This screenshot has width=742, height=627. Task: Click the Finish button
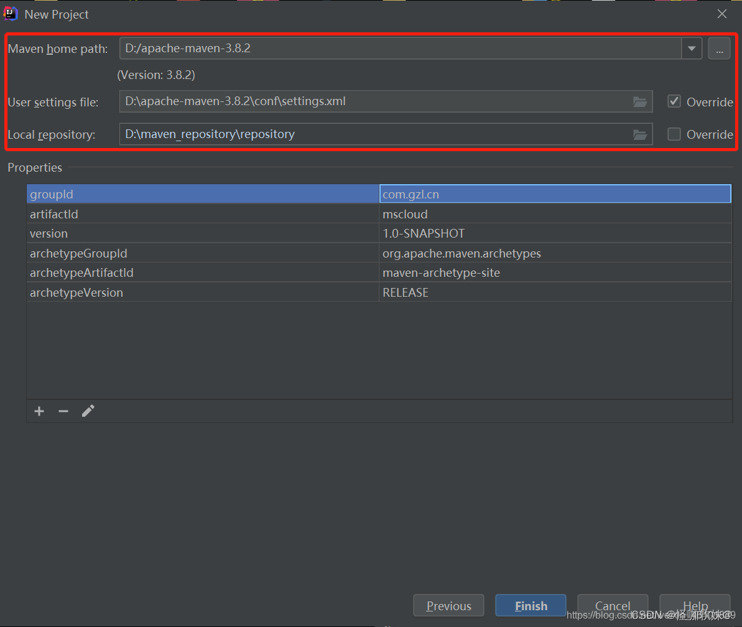coord(531,606)
